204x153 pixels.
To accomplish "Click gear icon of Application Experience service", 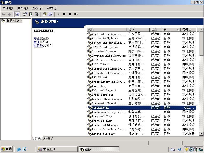I will click(x=90, y=34).
